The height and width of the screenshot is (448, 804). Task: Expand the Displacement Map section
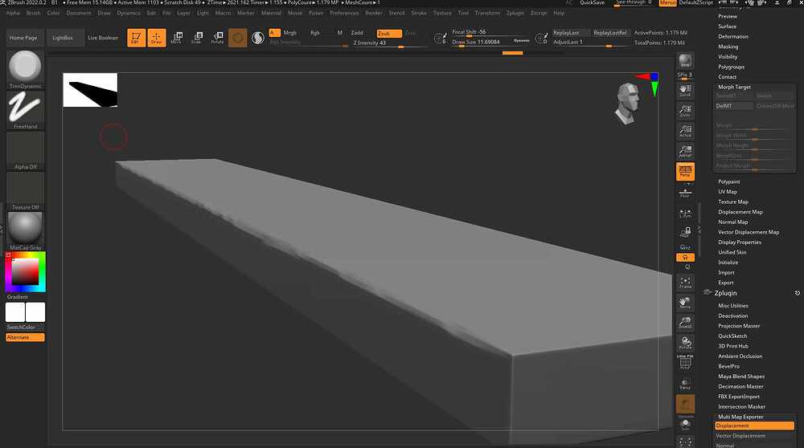740,212
